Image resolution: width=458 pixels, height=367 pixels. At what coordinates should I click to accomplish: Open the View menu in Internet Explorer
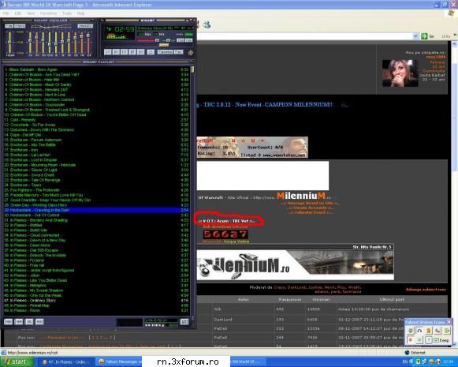(x=31, y=13)
